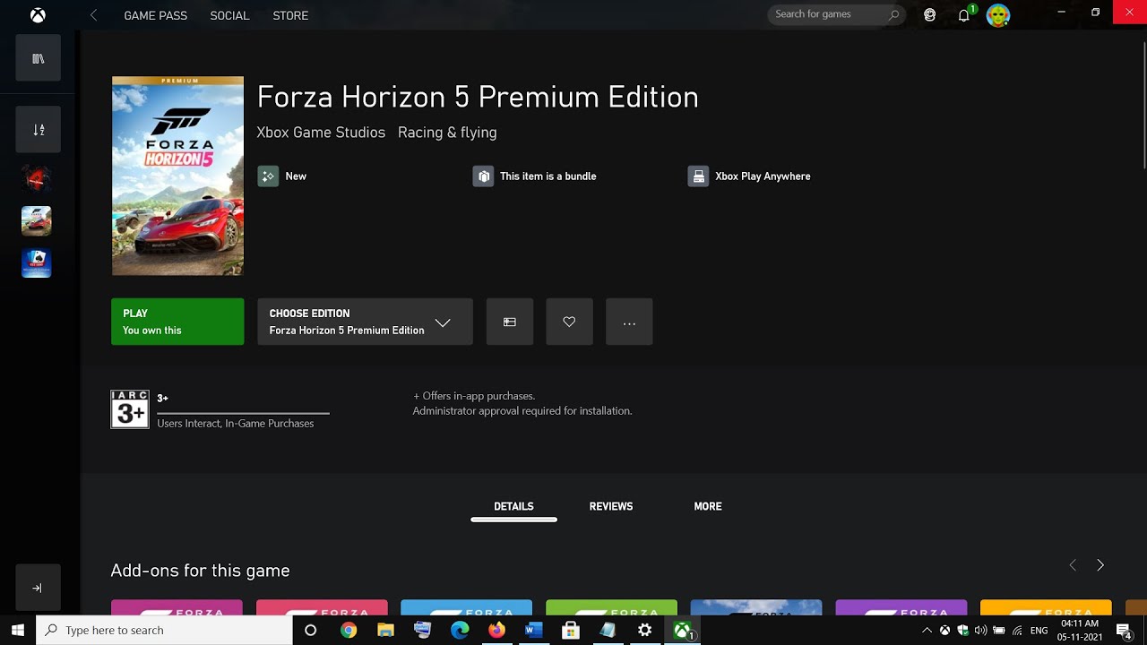Open Windows Action Center notifications

tap(1125, 632)
